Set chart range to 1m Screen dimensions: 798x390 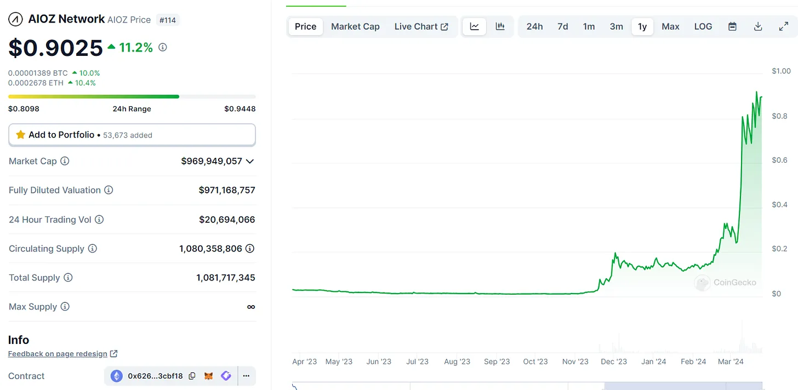589,26
